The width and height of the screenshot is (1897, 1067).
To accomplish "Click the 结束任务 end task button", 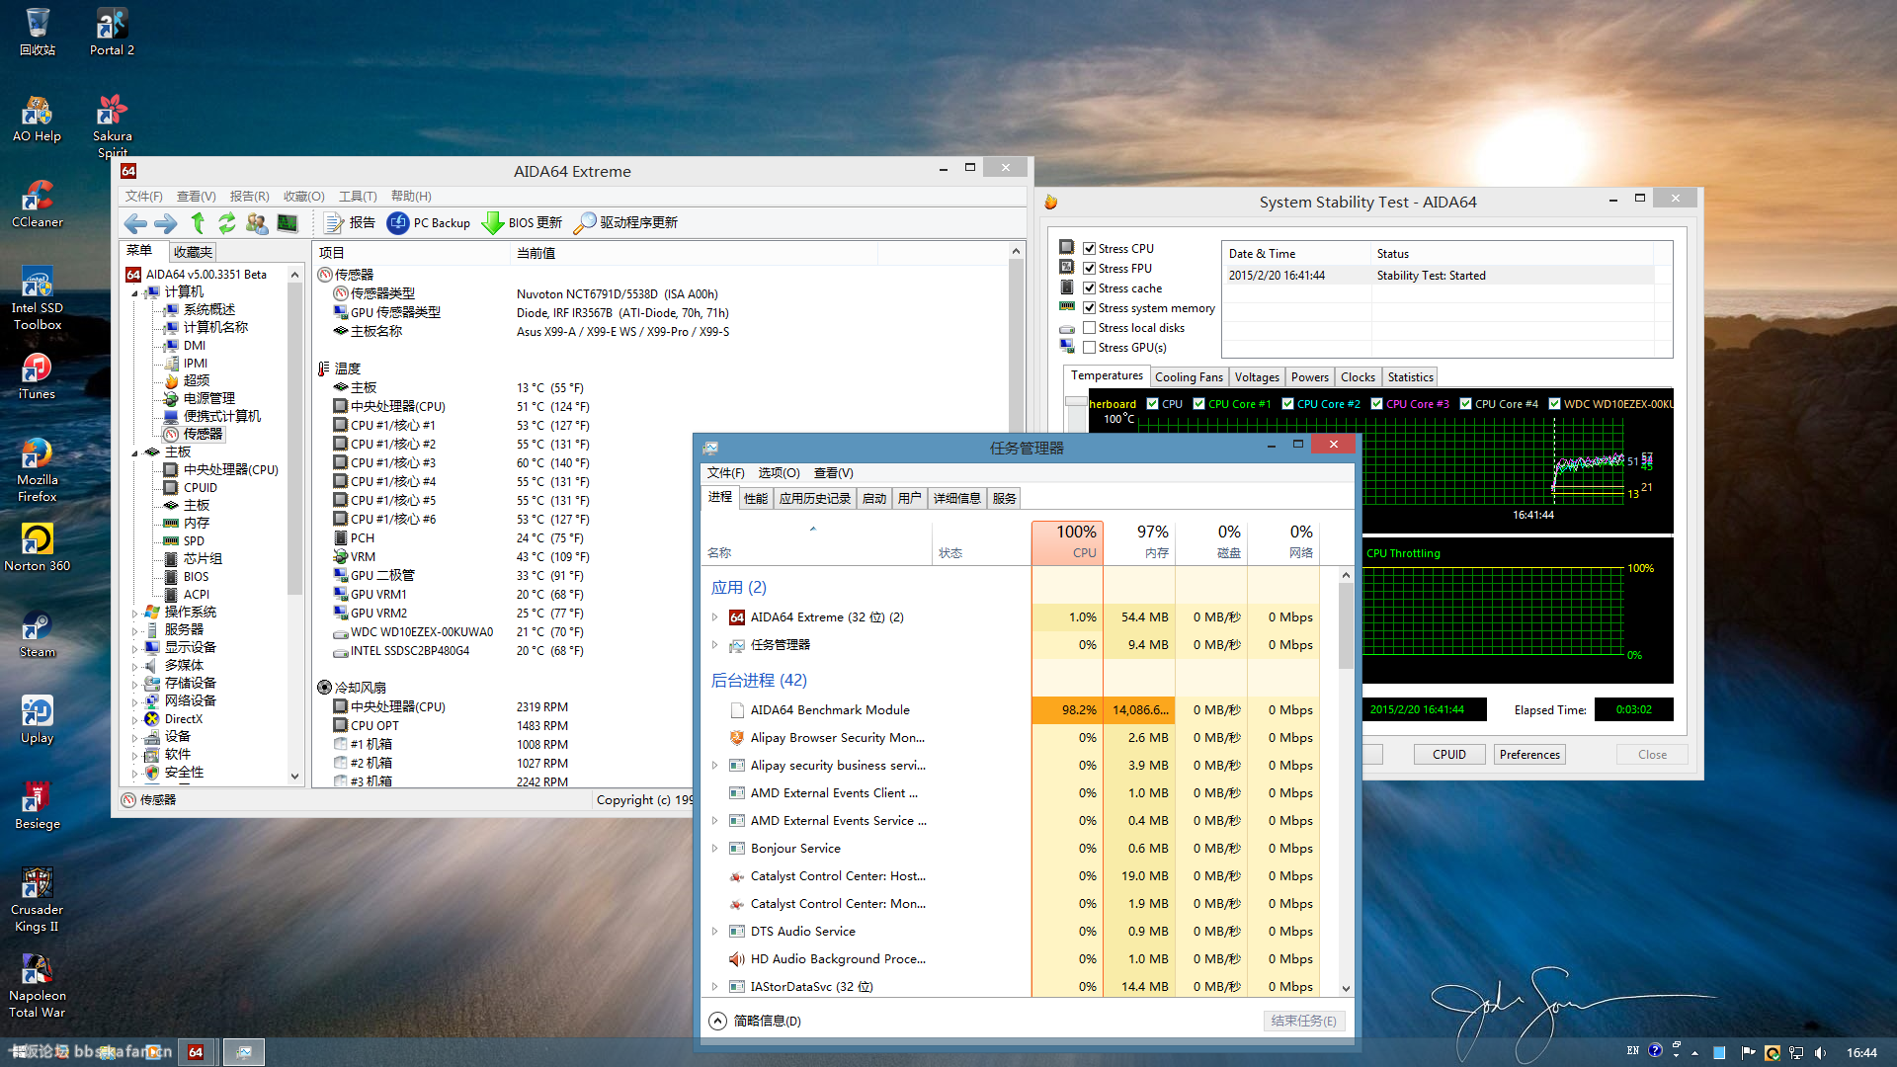I will (1304, 1022).
